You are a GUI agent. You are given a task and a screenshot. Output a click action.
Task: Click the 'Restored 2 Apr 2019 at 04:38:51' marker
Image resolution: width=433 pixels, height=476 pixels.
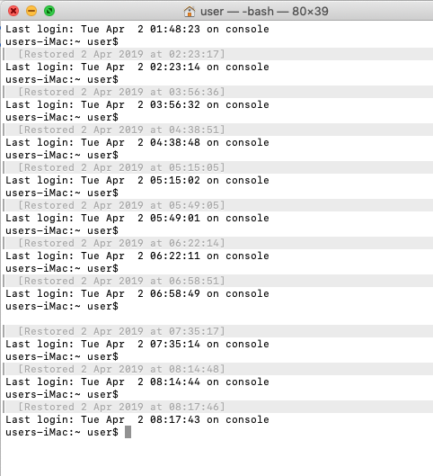(121, 130)
